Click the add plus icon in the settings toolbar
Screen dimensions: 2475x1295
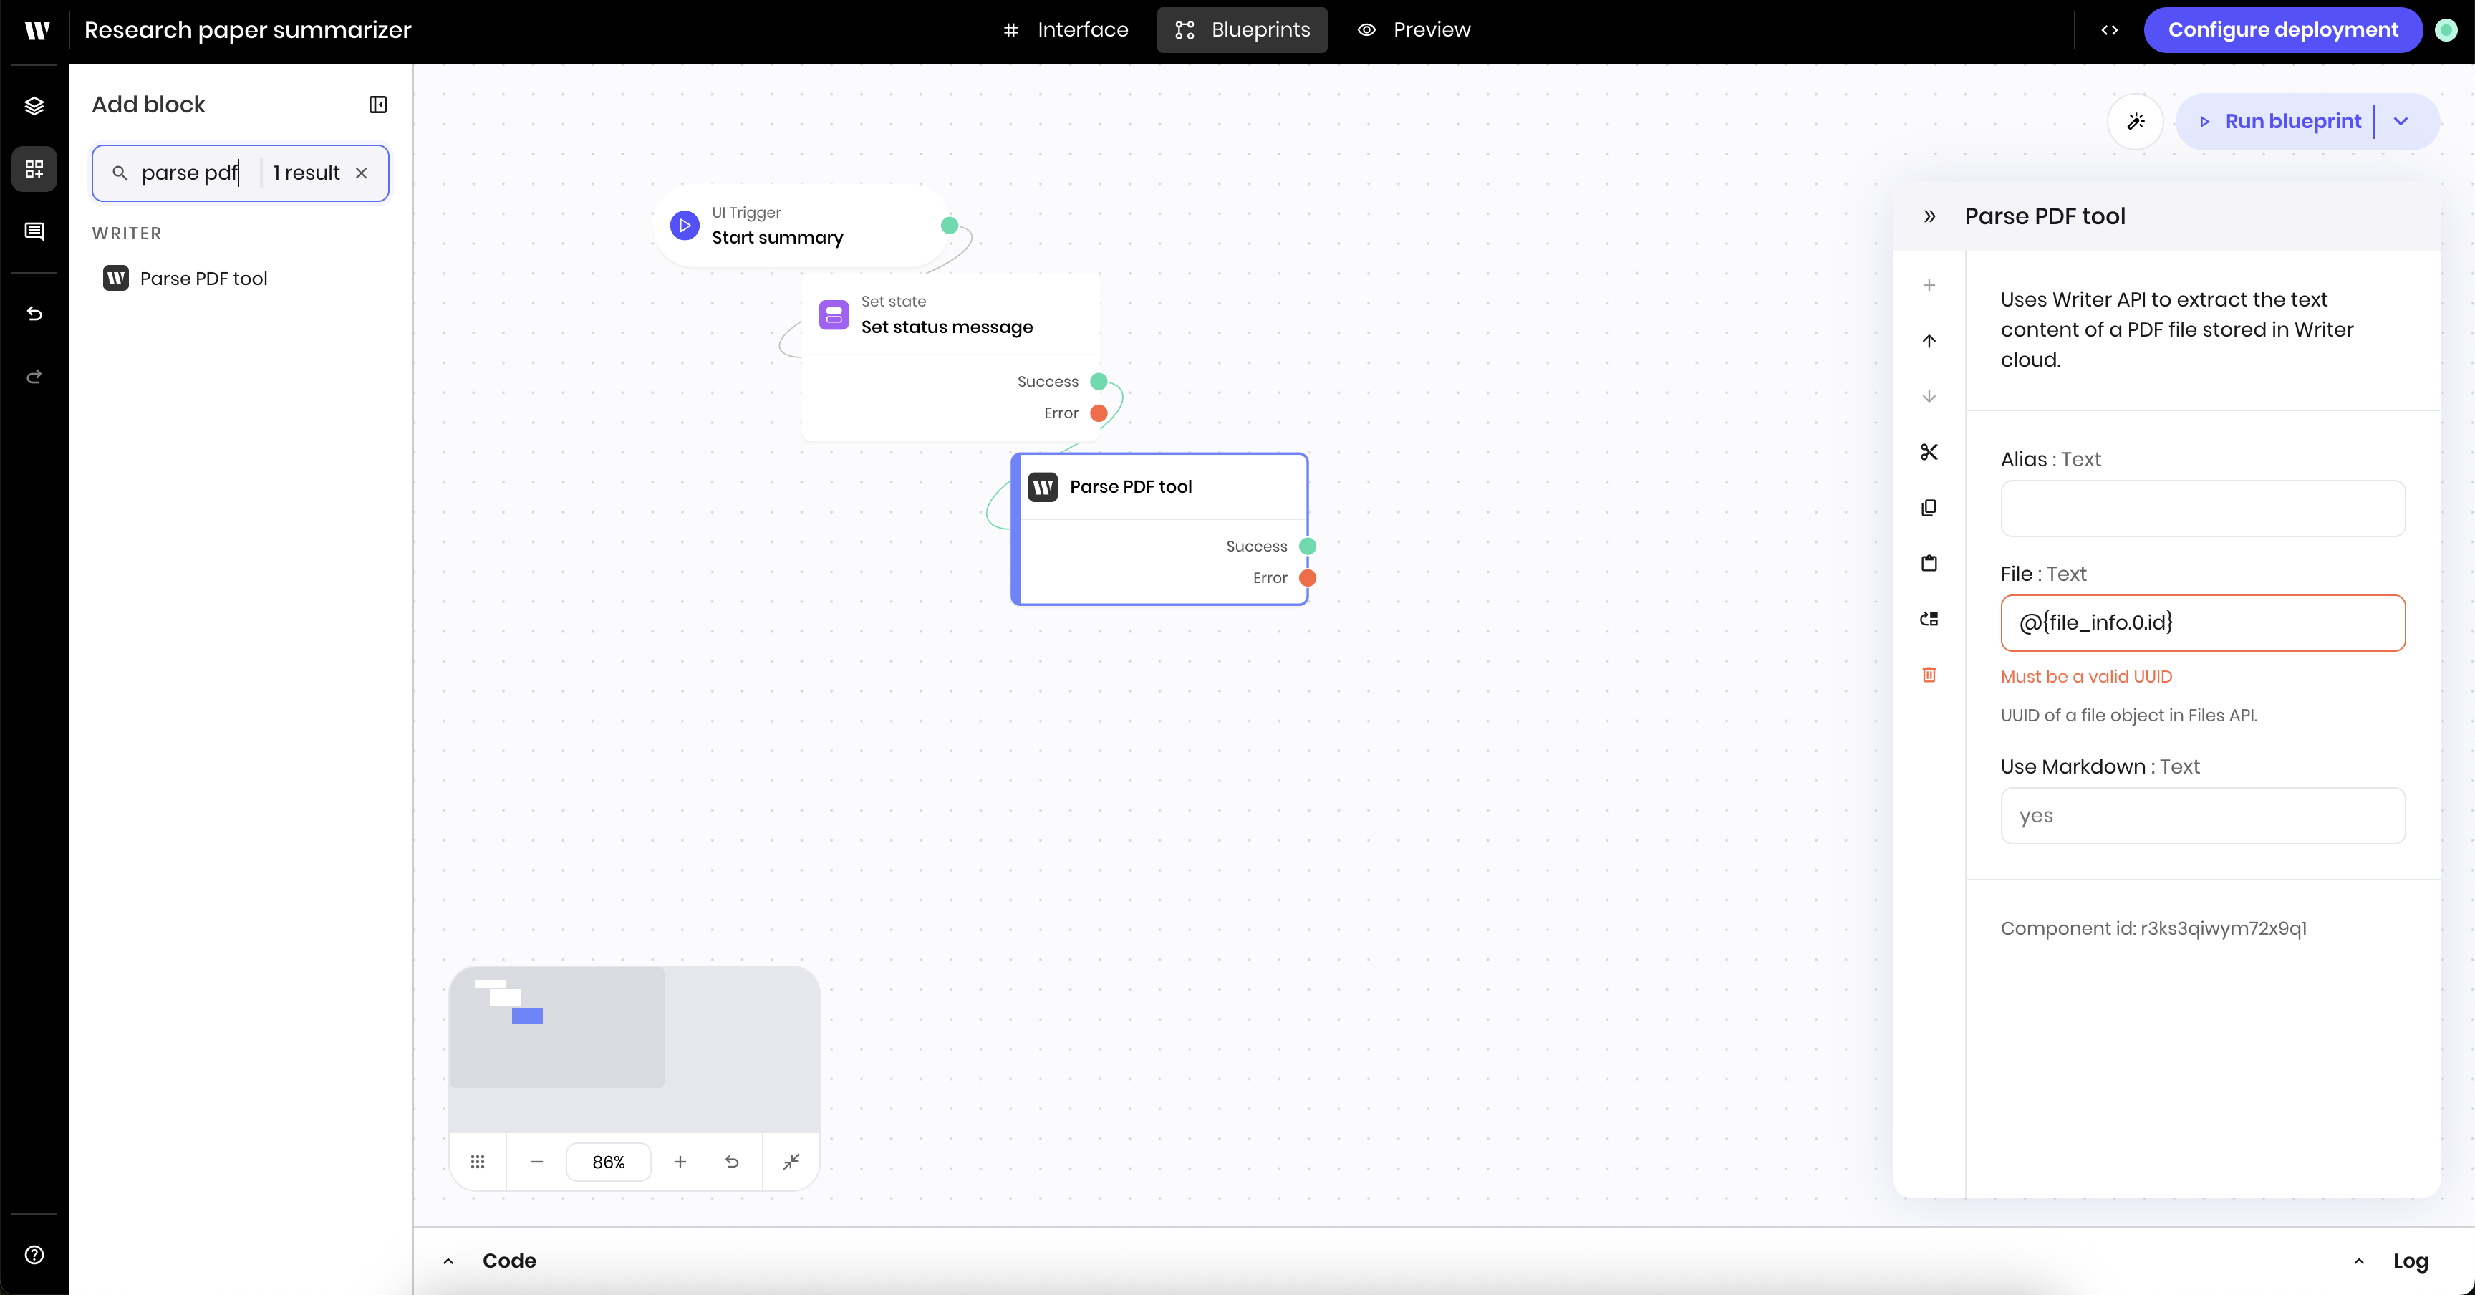[x=1929, y=285]
